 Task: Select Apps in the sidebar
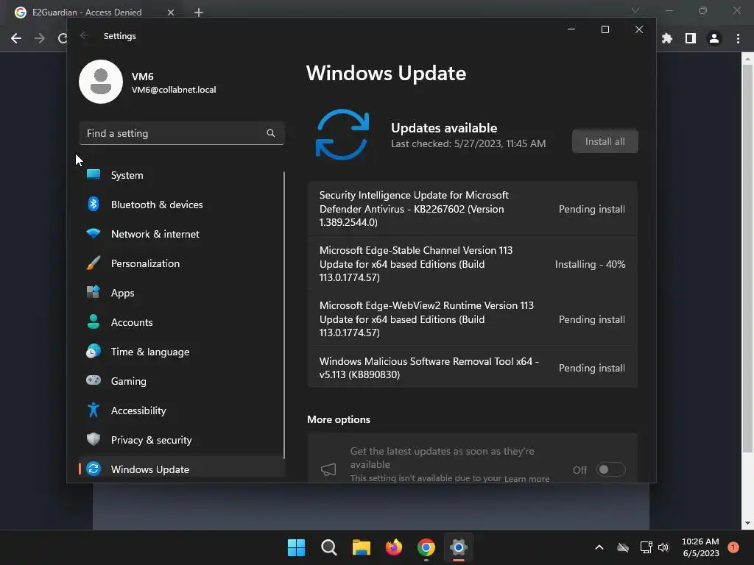coord(182,293)
